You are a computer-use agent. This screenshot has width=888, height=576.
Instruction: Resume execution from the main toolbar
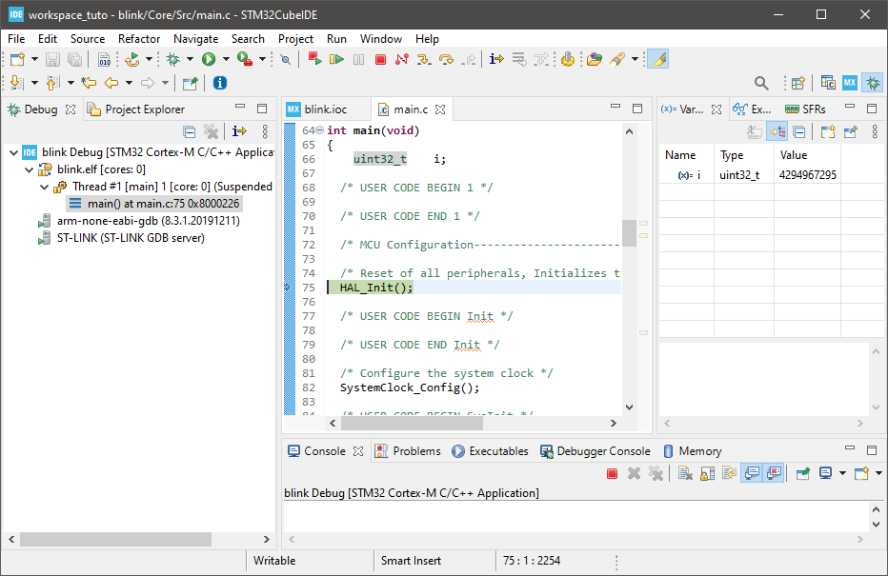tap(337, 59)
